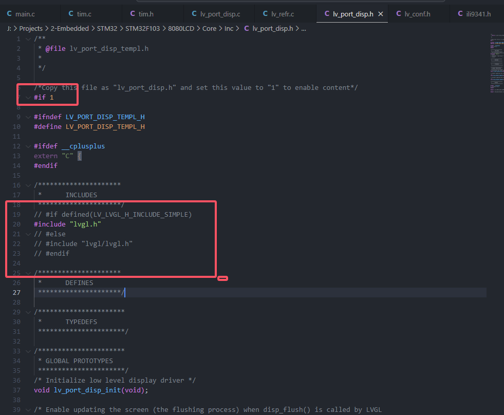Place cursor on '#include "lvgl.h"' line
This screenshot has height=415, width=504.
click(67, 224)
